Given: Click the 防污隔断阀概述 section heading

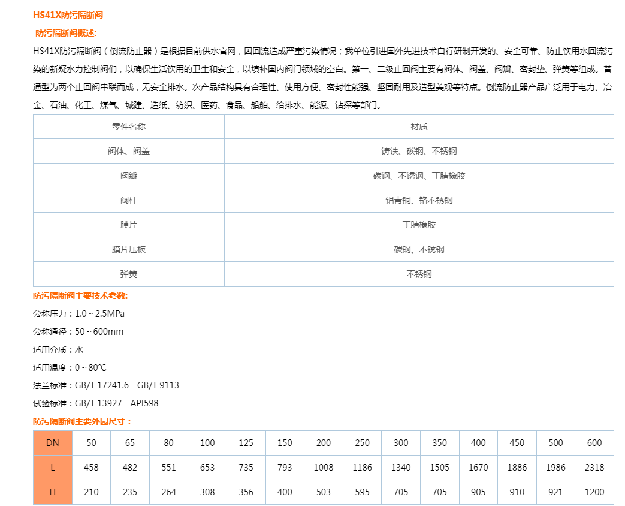Looking at the screenshot, I should pyautogui.click(x=66, y=32).
